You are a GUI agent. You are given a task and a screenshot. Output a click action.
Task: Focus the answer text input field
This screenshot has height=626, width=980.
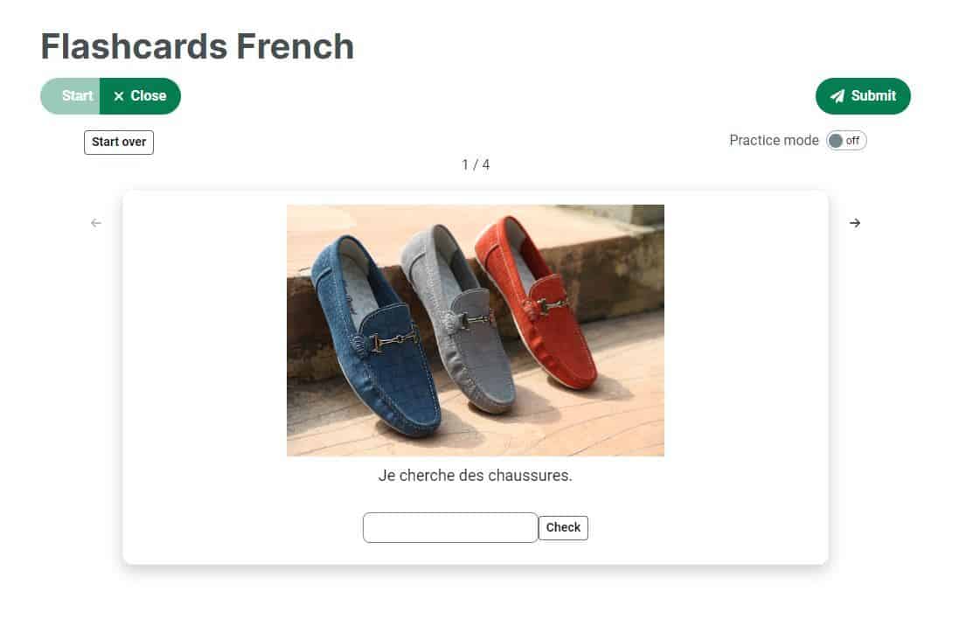click(x=450, y=527)
